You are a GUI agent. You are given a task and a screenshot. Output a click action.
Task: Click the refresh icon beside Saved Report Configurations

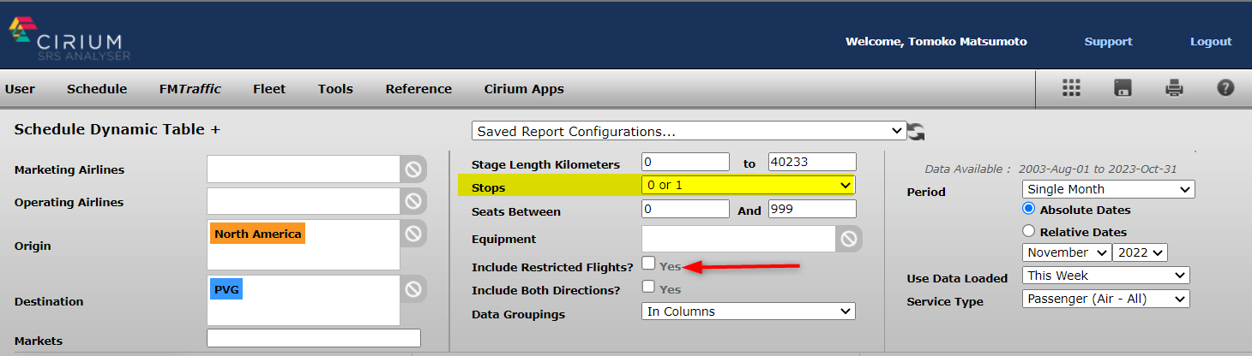coord(917,132)
